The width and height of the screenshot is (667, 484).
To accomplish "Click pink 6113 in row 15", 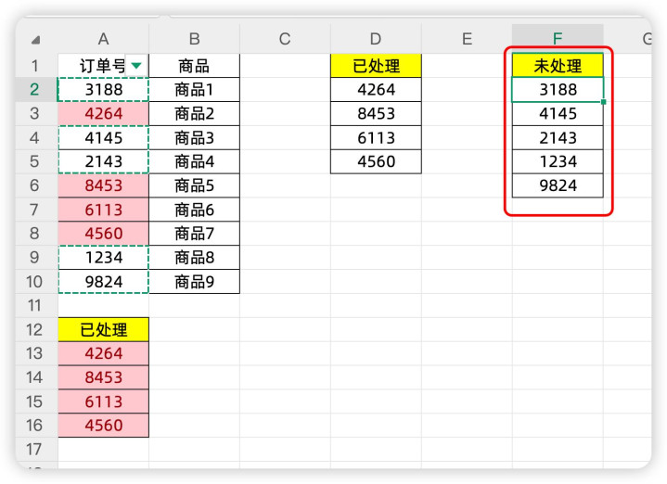I will 103,401.
